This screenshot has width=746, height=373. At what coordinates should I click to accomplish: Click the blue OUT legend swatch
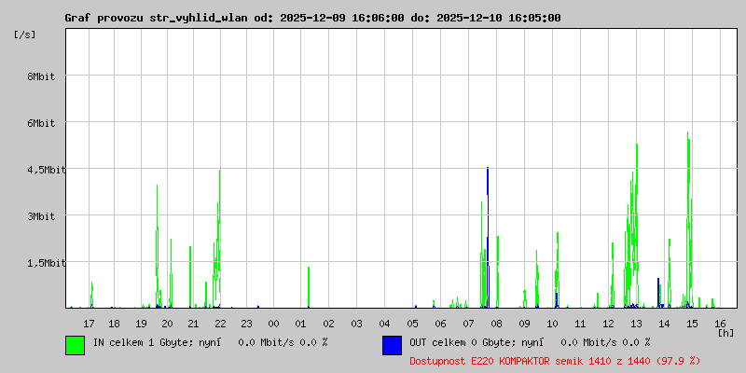point(392,344)
